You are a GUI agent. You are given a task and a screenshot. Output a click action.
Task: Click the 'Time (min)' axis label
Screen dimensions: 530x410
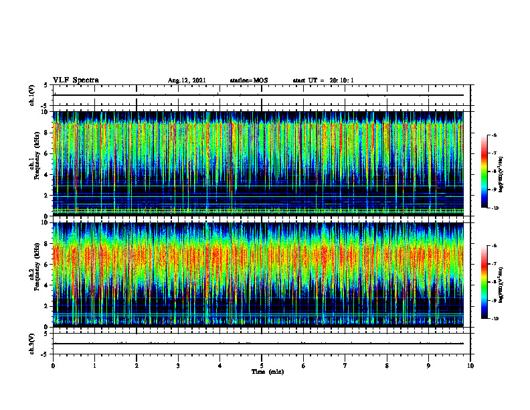point(268,372)
